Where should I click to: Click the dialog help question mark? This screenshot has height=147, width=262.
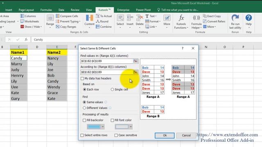(x=183, y=48)
